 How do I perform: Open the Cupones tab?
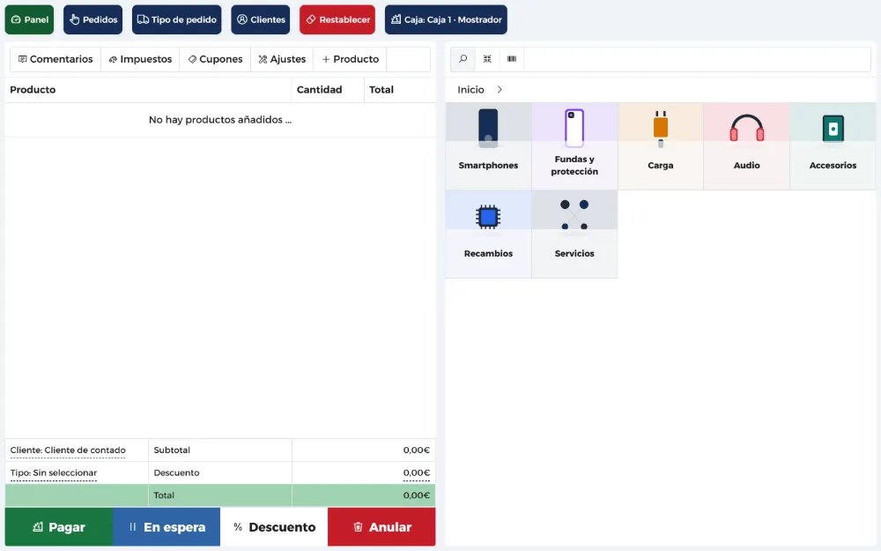pyautogui.click(x=215, y=59)
